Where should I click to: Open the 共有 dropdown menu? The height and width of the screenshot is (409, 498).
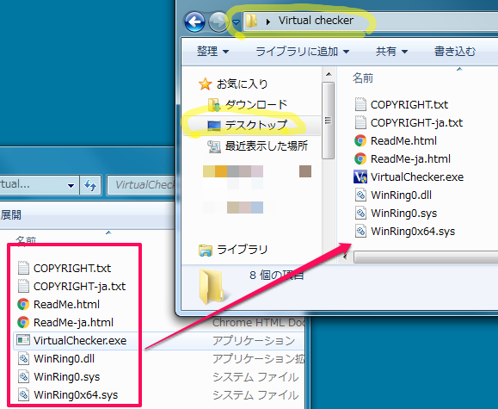[x=391, y=51]
